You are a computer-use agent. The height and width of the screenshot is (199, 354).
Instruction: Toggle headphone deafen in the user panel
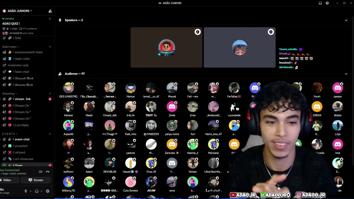(37, 191)
